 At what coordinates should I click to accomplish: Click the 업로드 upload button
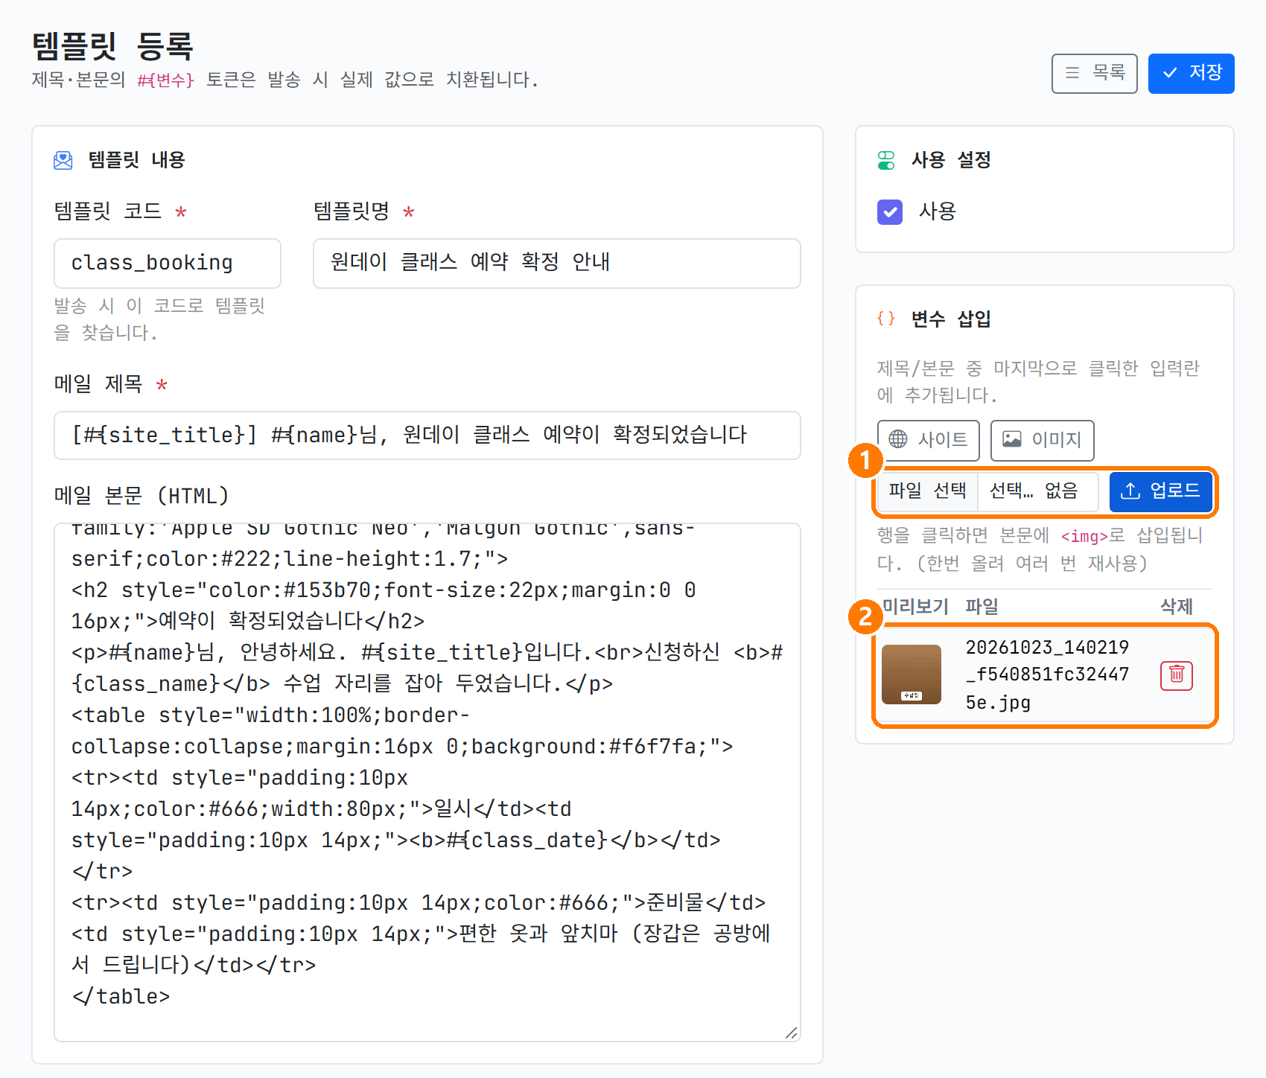coord(1160,491)
